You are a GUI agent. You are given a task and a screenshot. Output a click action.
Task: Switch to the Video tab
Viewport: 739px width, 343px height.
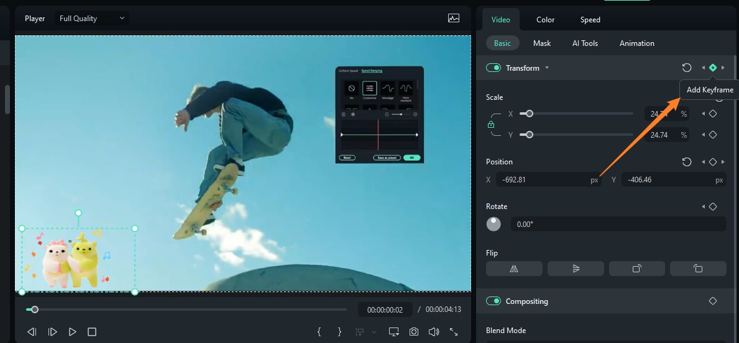(500, 20)
